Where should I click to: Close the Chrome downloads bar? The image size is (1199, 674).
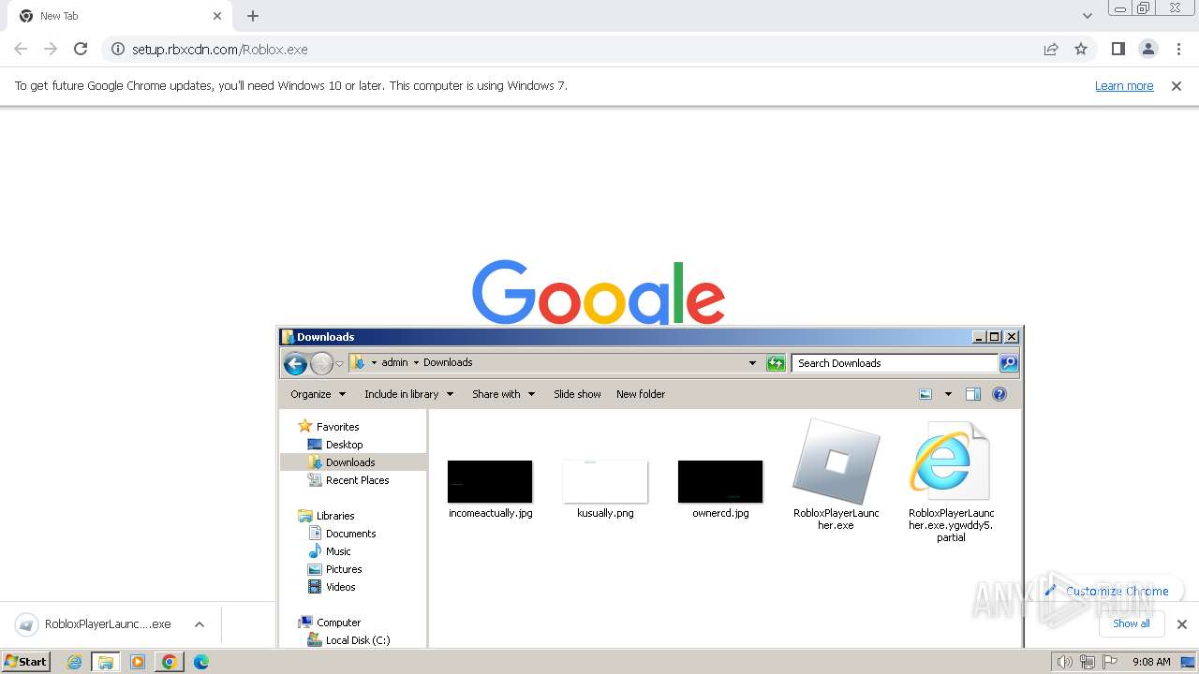[x=1182, y=624]
